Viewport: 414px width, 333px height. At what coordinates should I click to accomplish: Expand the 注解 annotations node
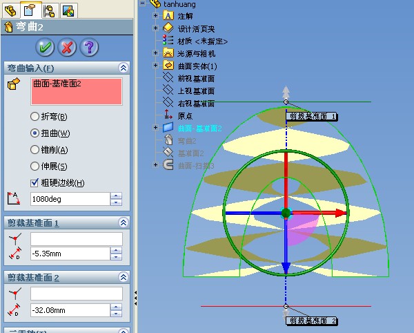[x=155, y=16]
